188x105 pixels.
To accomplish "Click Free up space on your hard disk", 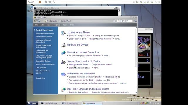I will tap(81, 80).
